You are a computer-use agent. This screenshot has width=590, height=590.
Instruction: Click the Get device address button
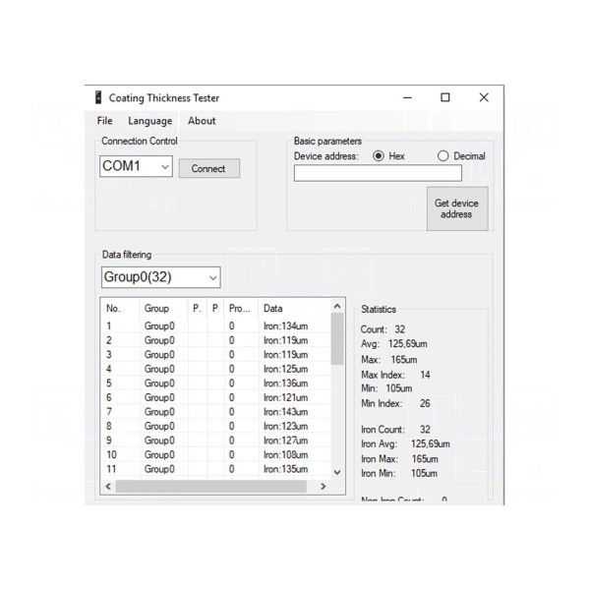click(456, 208)
